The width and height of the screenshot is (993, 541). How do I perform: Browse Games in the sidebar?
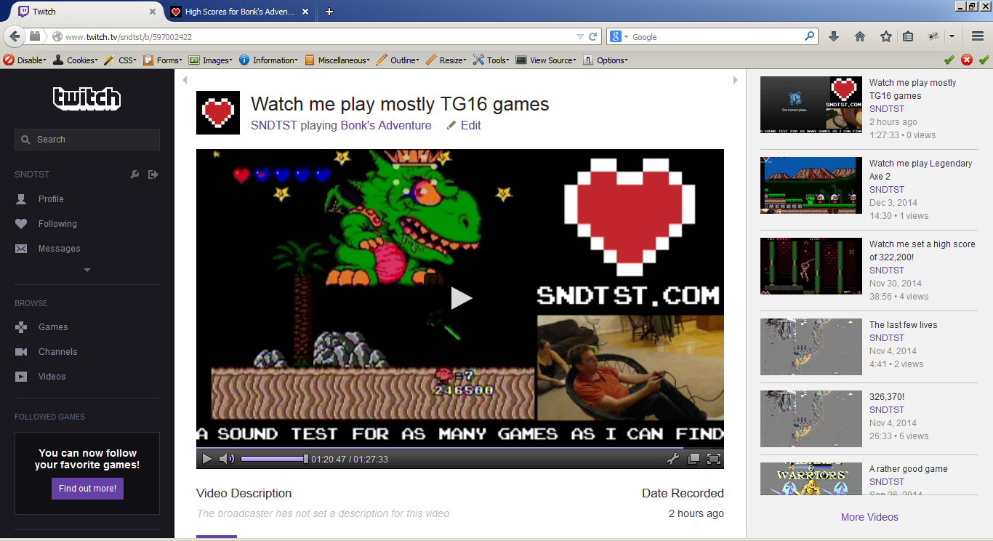pyautogui.click(x=53, y=327)
